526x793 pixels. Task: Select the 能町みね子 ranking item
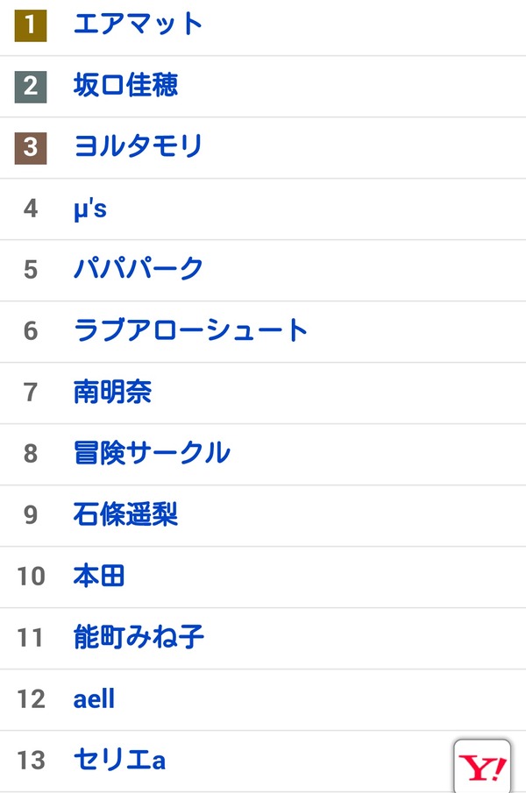coord(139,637)
